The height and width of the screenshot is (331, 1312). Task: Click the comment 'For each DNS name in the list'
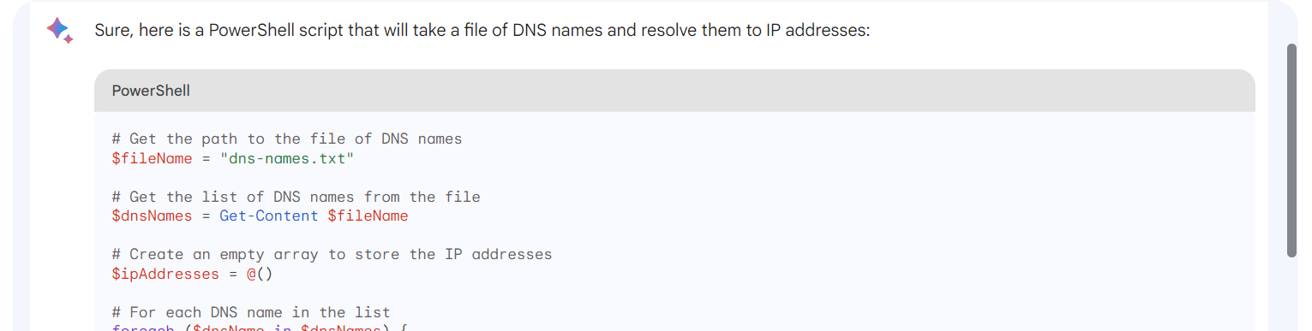[251, 312]
